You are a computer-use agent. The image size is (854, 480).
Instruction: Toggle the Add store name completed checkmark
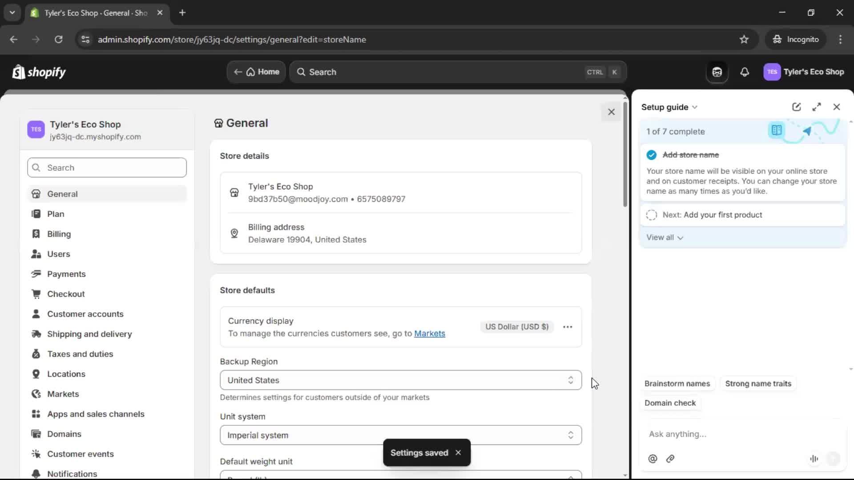[652, 155]
